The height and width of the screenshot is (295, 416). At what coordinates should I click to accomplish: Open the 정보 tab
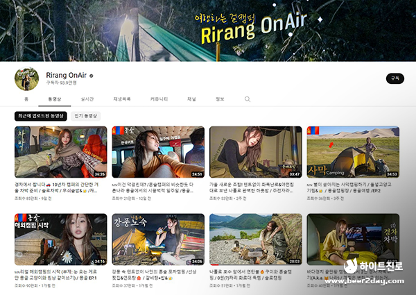(220, 99)
